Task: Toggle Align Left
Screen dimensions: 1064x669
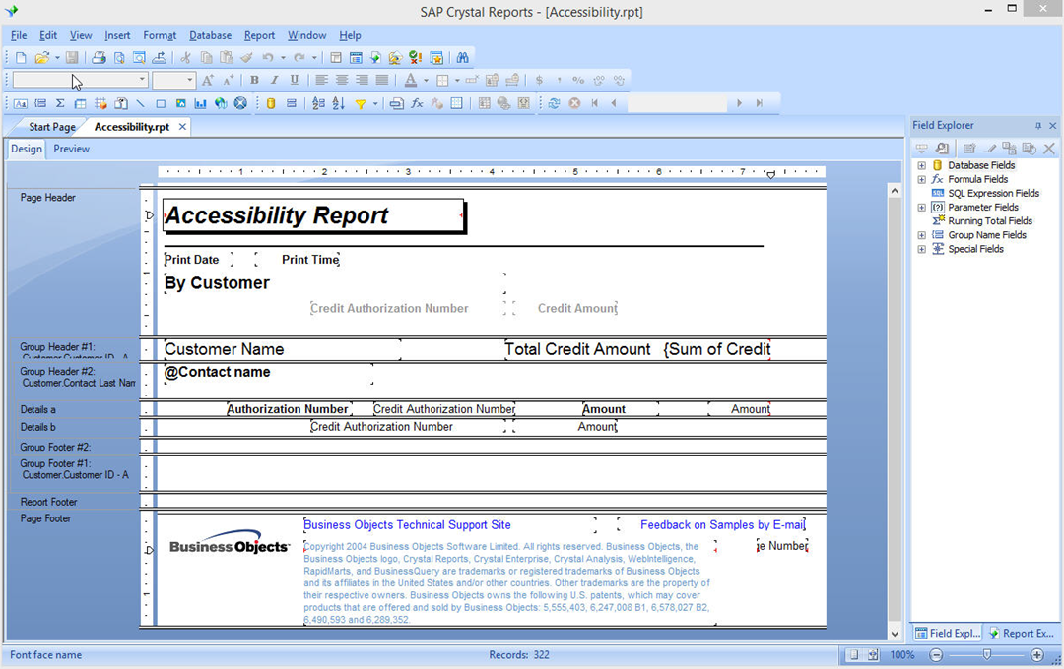Action: pos(321,80)
